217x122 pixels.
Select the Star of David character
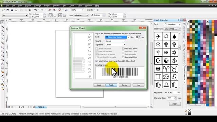[x=174, y=53]
